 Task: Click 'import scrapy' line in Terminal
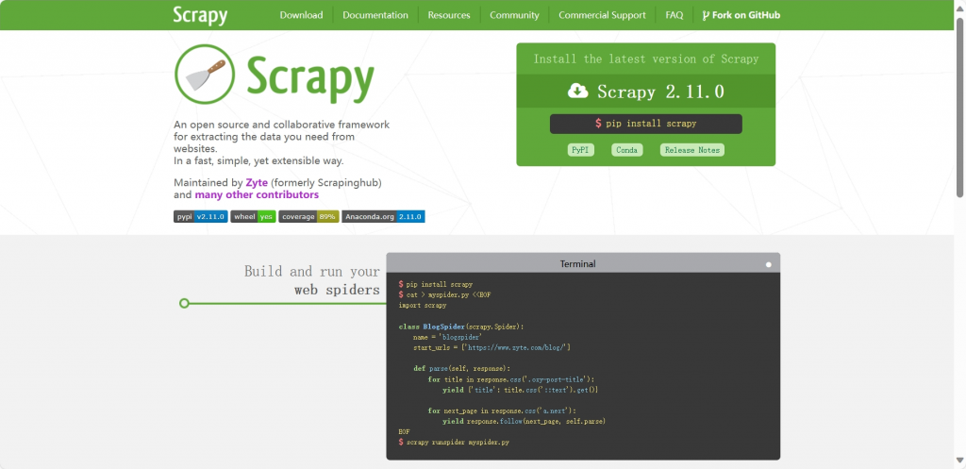[x=423, y=305]
